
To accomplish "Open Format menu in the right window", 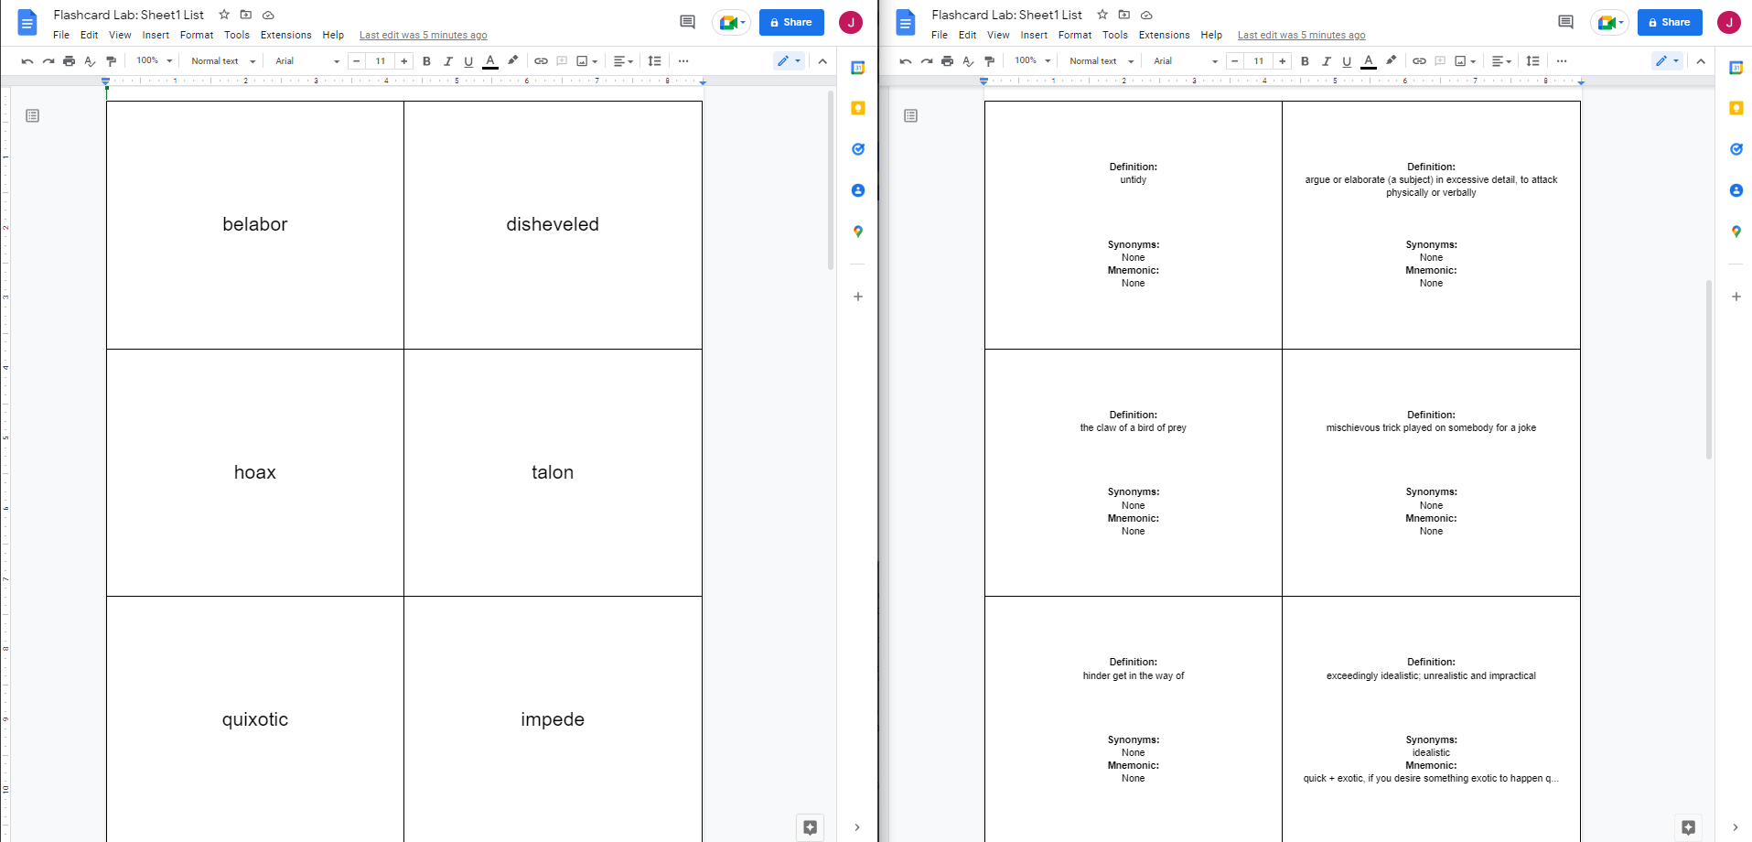I will (x=1074, y=35).
